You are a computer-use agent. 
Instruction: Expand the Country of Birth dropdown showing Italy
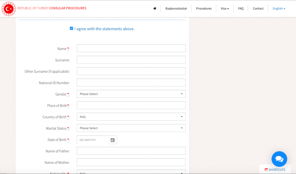pos(131,117)
